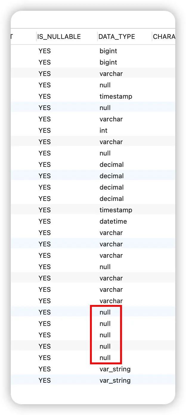This screenshot has width=186, height=415.
Task: Click the first decimal cell below null
Action: click(x=111, y=164)
